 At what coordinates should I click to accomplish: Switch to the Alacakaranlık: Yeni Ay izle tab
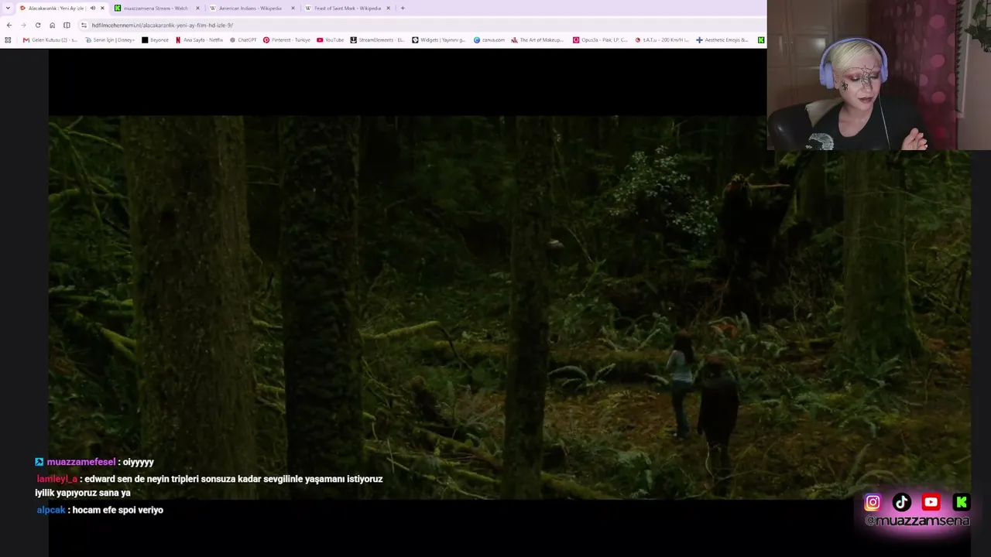tap(61, 9)
